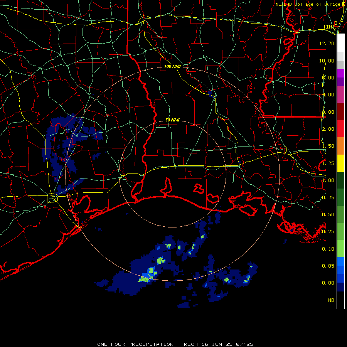Select the black ND swatch at the scale bottom
The height and width of the screenshot is (347, 347).
pos(340,300)
